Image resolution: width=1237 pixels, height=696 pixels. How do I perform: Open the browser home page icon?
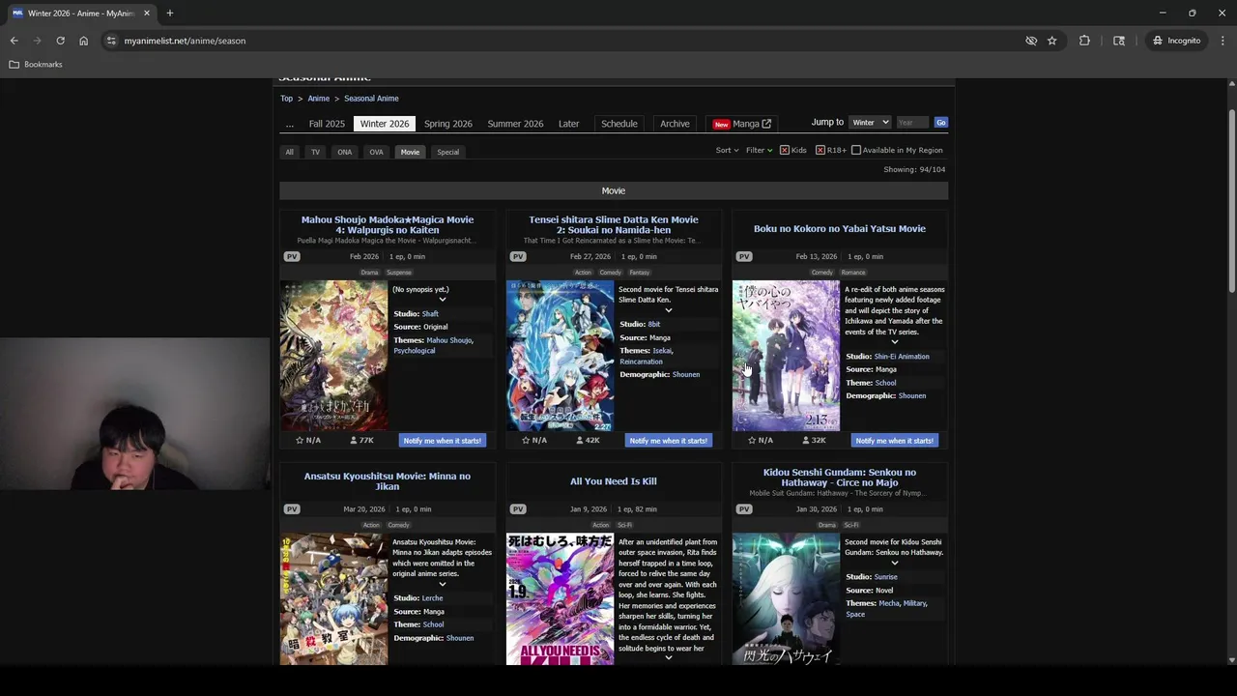point(83,41)
